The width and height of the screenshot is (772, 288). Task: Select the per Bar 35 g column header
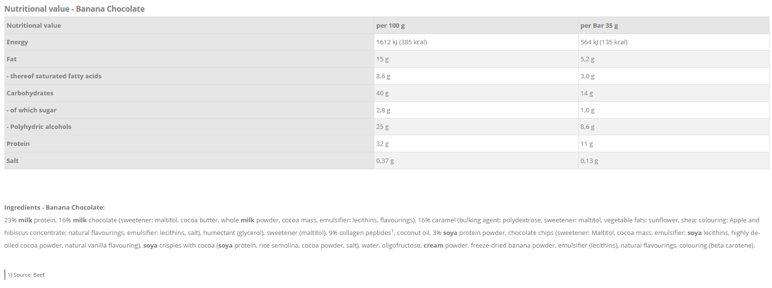click(599, 25)
